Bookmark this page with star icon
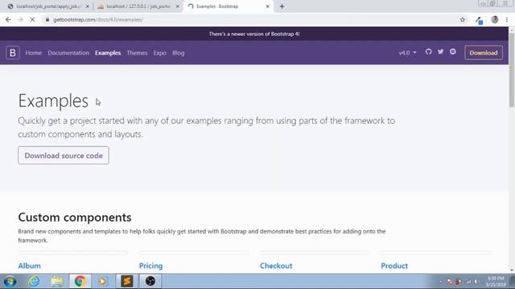The image size is (515, 289). coord(463,19)
